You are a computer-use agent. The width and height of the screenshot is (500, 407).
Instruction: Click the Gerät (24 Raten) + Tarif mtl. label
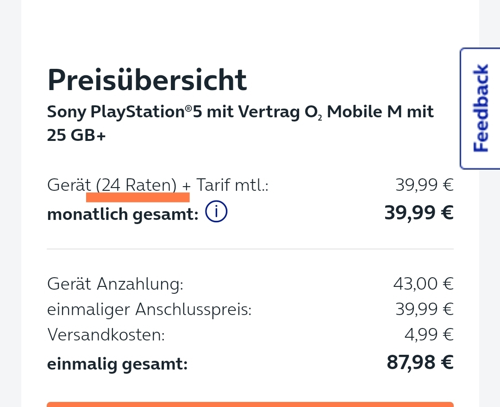pos(158,185)
